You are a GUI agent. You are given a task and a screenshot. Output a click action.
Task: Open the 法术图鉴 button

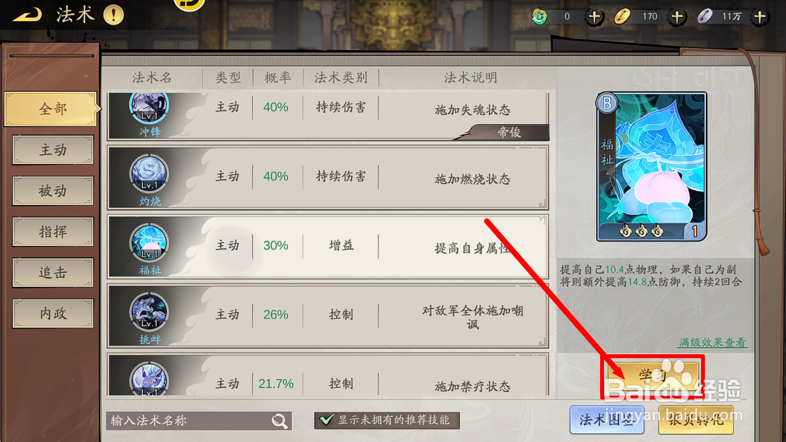606,420
